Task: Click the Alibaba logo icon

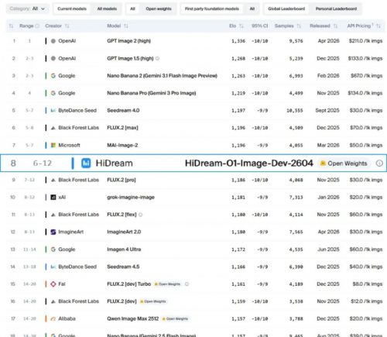Action: [x=53, y=319]
